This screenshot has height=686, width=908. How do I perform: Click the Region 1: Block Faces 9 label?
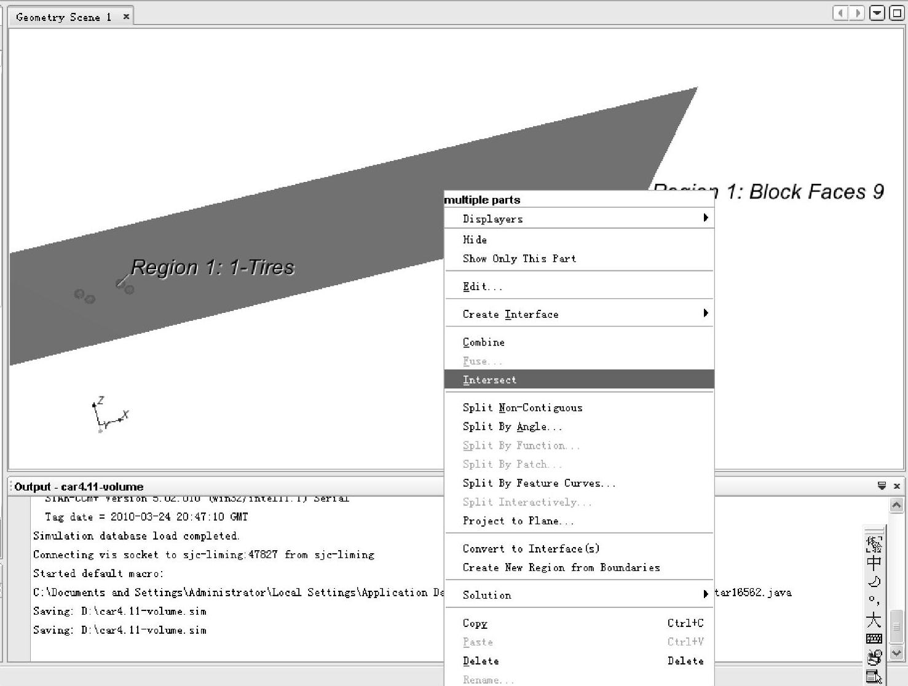(x=768, y=192)
